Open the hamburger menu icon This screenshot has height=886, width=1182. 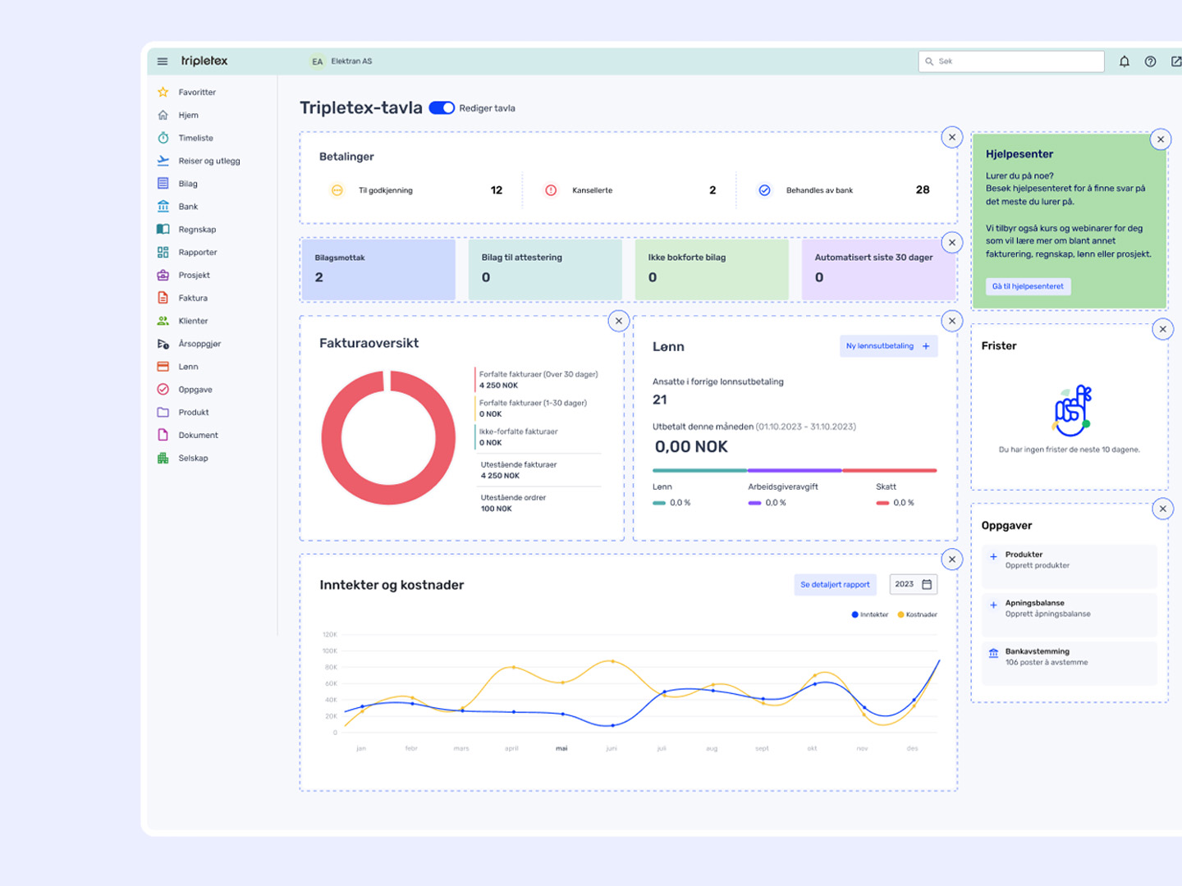(163, 62)
